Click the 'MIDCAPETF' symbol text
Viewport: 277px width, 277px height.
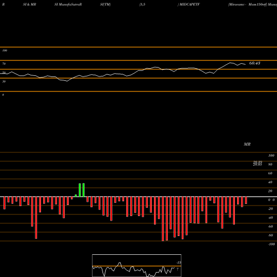coord(189,4)
